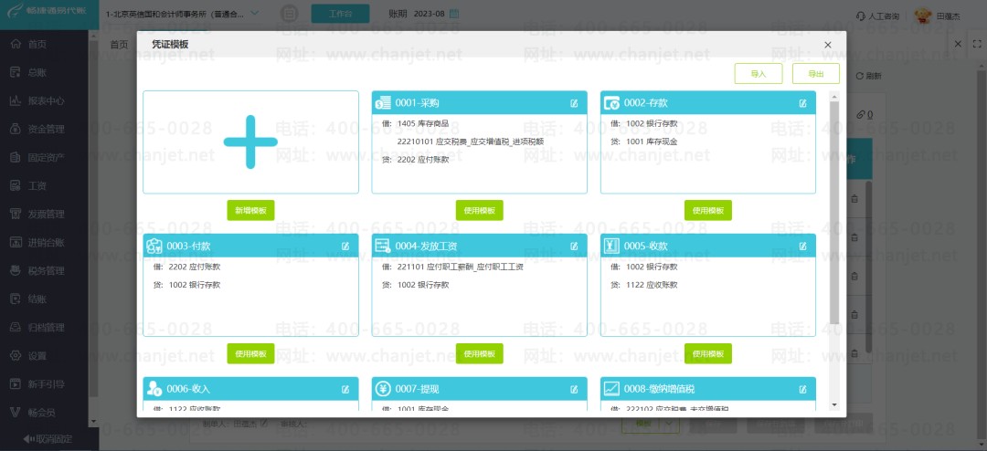Click the template list scrollbar thumb

pyautogui.click(x=834, y=213)
